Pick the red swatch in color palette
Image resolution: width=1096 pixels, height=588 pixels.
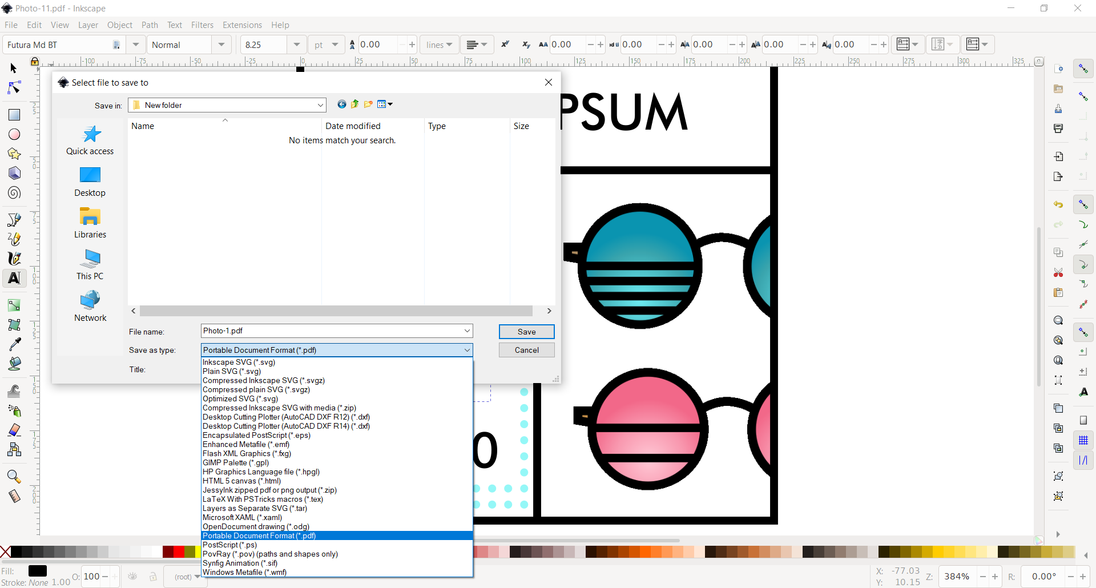[x=179, y=551]
